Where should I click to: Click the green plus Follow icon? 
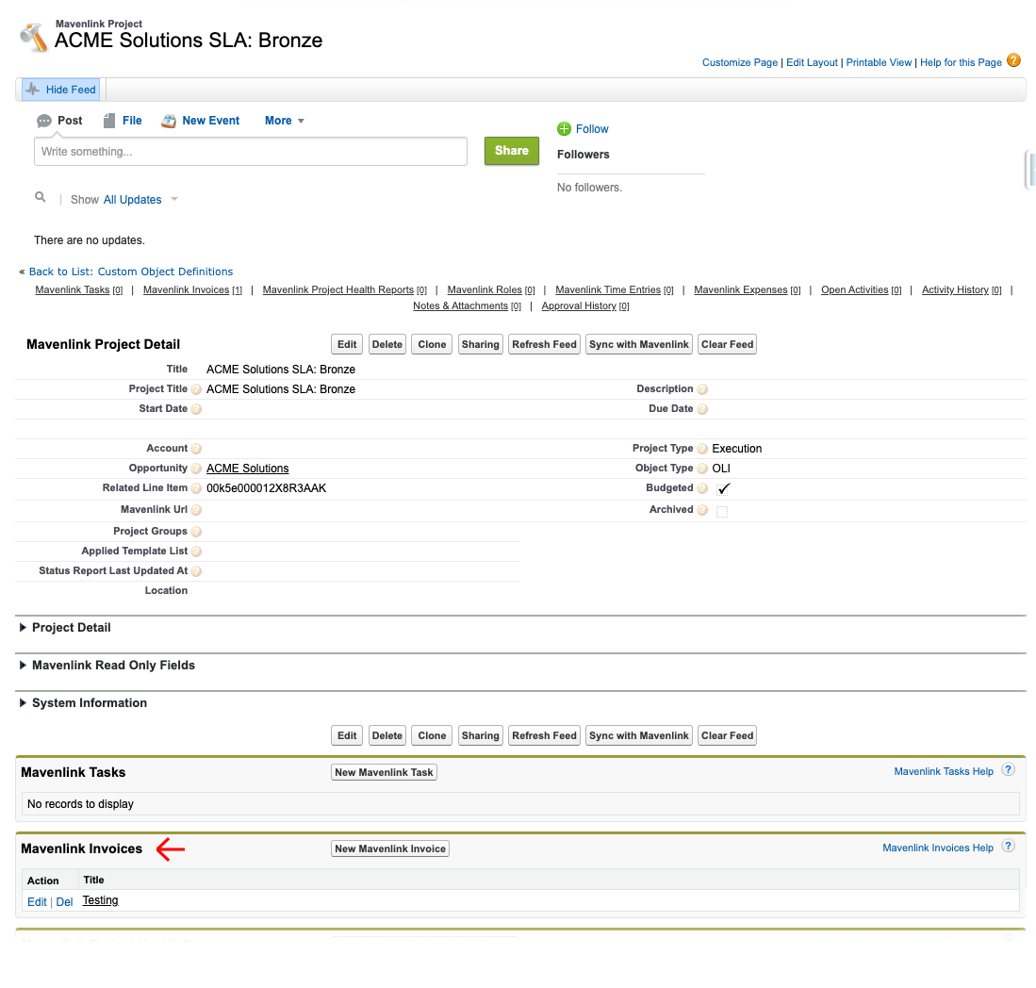coord(564,129)
